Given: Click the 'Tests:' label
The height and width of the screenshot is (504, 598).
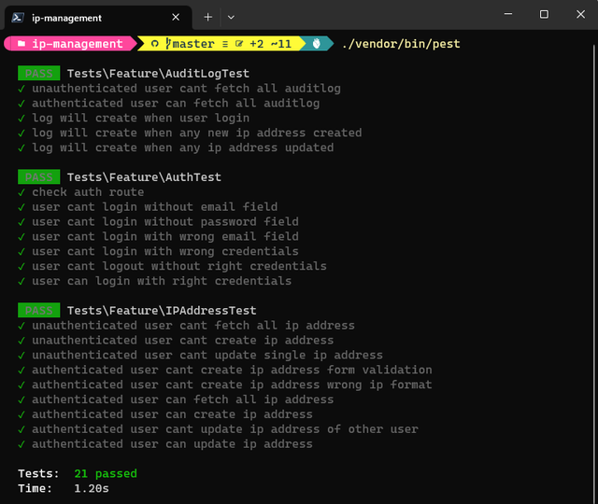Looking at the screenshot, I should [38, 473].
